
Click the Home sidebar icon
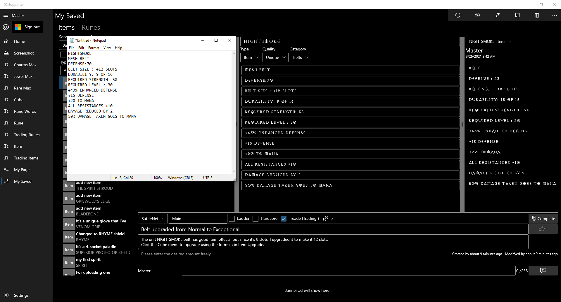tap(6, 41)
